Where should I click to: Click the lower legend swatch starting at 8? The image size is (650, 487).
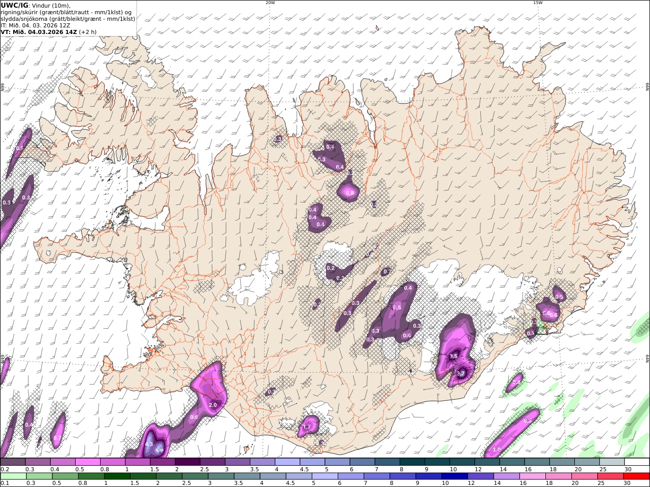point(402,476)
